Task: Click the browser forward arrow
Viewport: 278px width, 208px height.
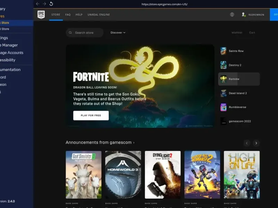Action: point(44,4)
